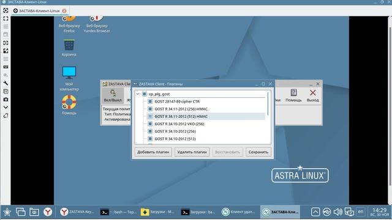
Task: Click the Помощь toolbar icon in ZASTAVA Client
Action: point(293,95)
